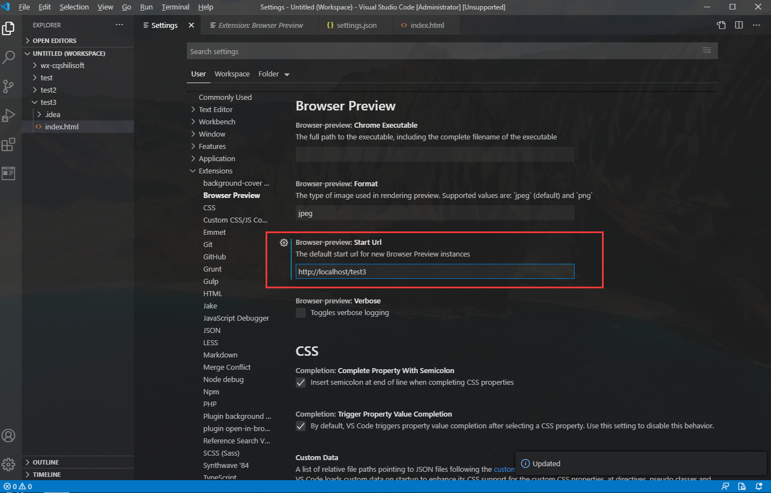Expand the Open Editors section
This screenshot has height=493, width=771.
pos(78,41)
